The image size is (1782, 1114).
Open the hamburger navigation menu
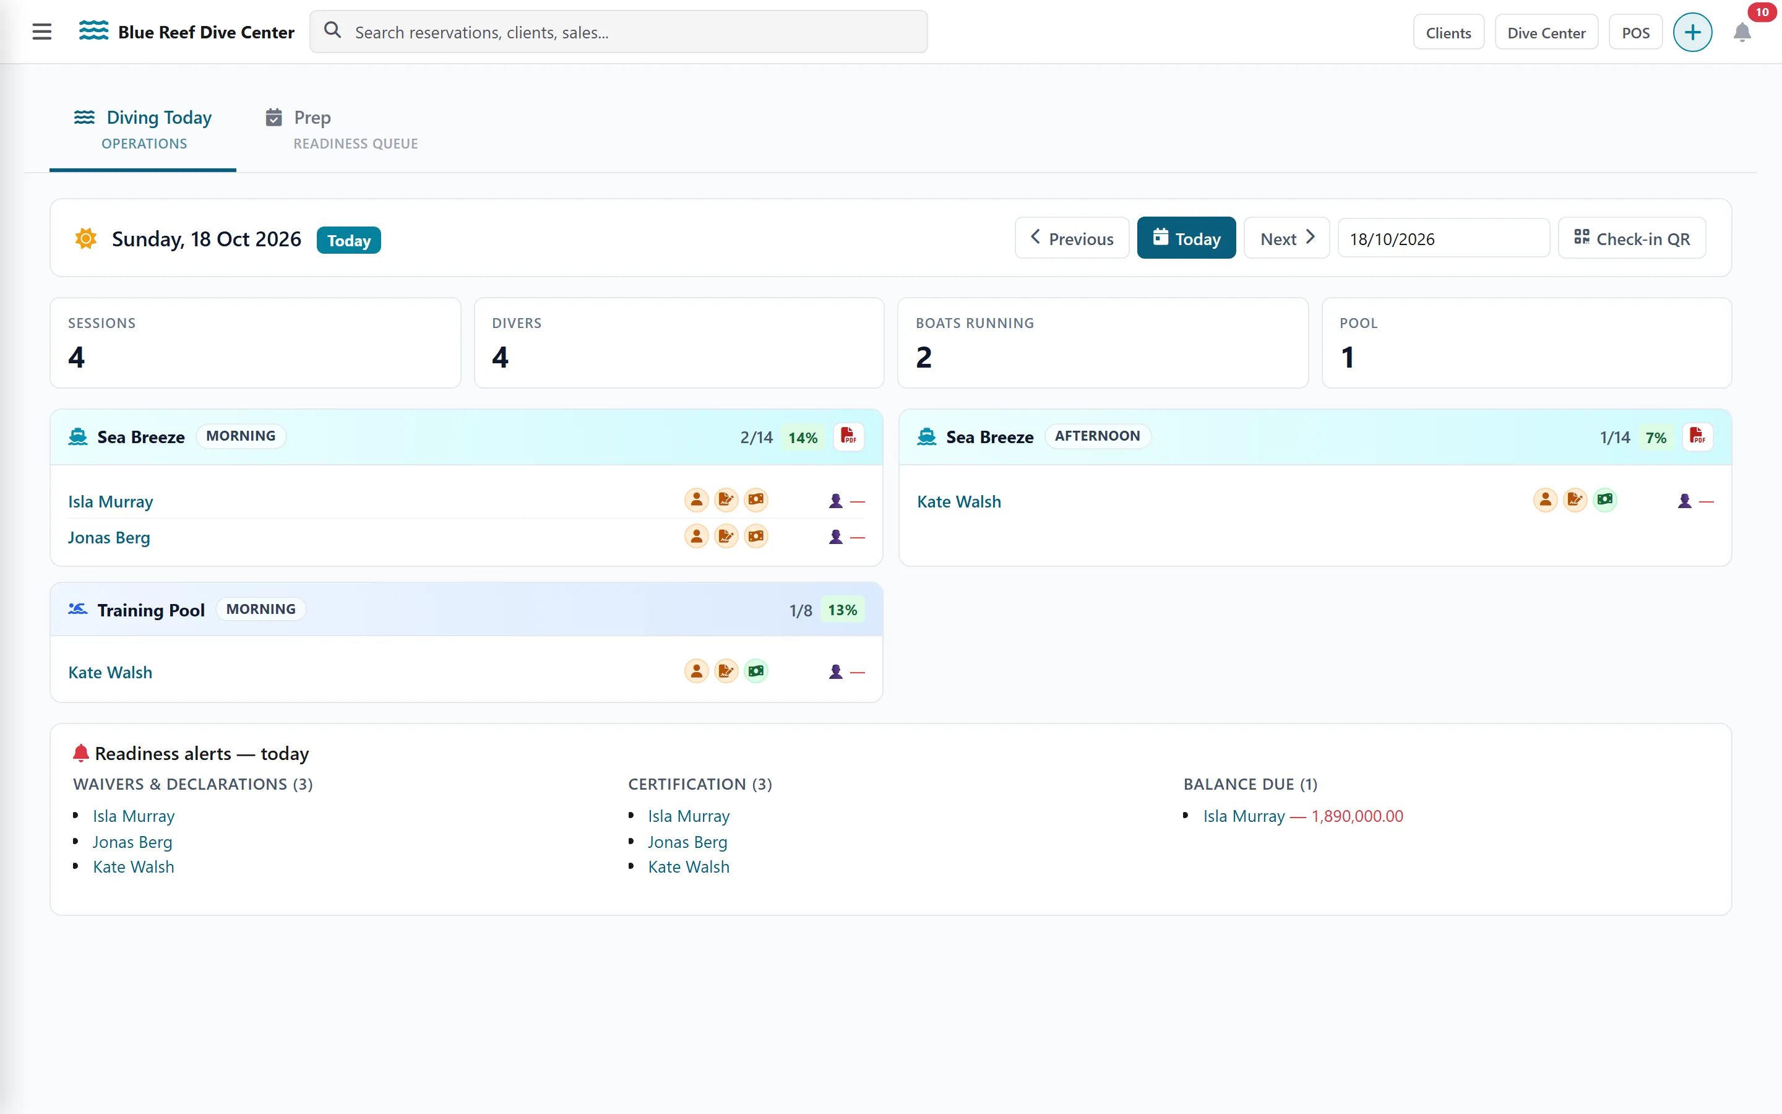tap(42, 32)
